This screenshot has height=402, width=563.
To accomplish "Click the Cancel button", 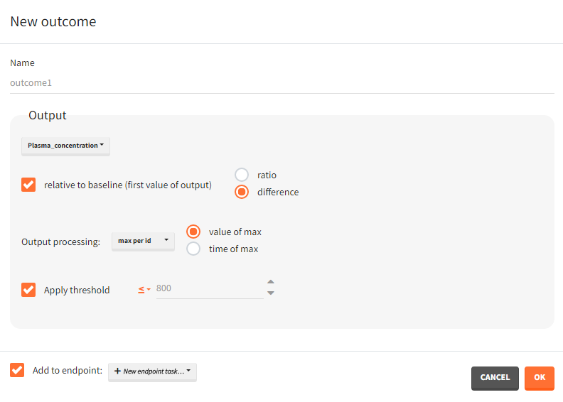I will click(495, 378).
